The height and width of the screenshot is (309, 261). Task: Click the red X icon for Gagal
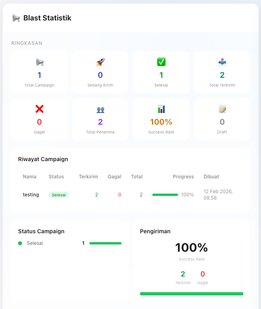coord(39,109)
